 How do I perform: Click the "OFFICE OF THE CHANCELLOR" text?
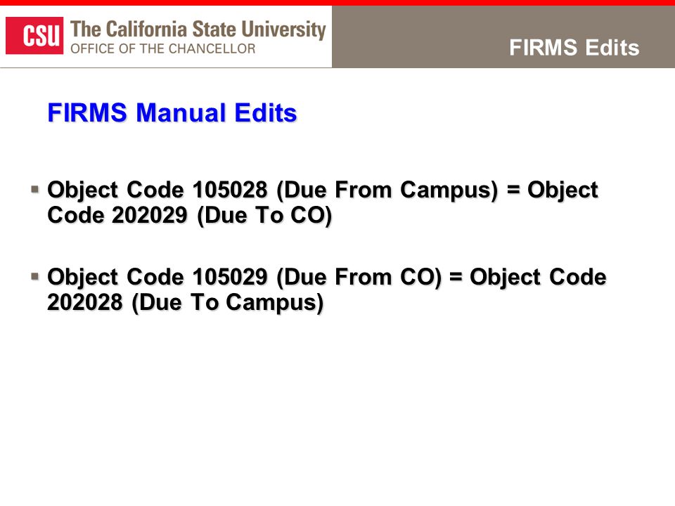tap(162, 48)
